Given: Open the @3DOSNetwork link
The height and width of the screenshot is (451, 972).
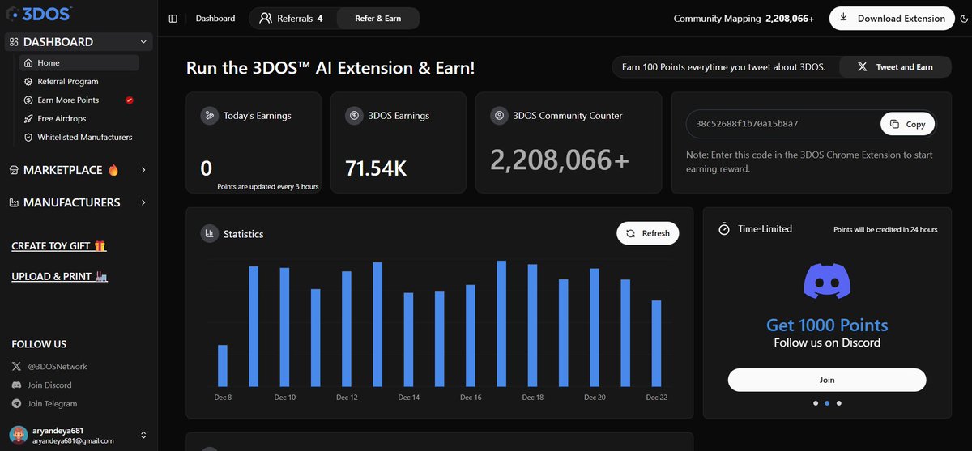Looking at the screenshot, I should pos(57,366).
